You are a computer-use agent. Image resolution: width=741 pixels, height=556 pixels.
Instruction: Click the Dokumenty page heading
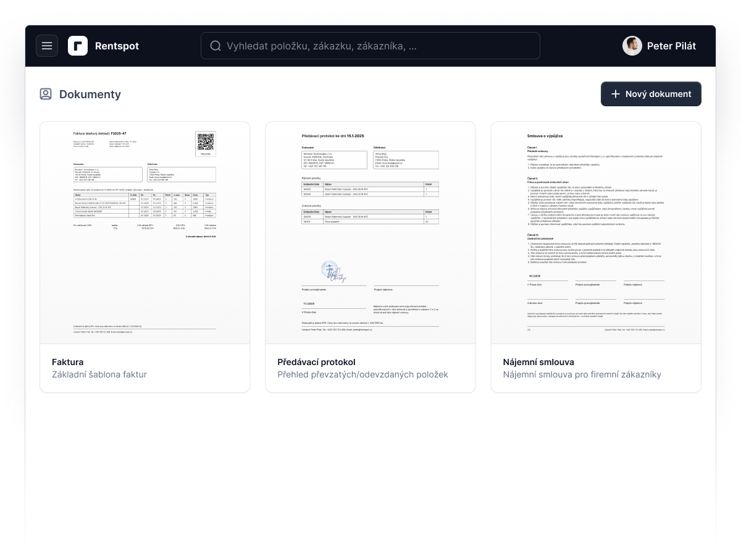click(90, 94)
